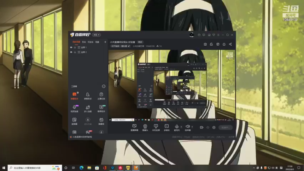Expand speaker options arrow
Screen dimensions: 304x171
tap(192, 127)
